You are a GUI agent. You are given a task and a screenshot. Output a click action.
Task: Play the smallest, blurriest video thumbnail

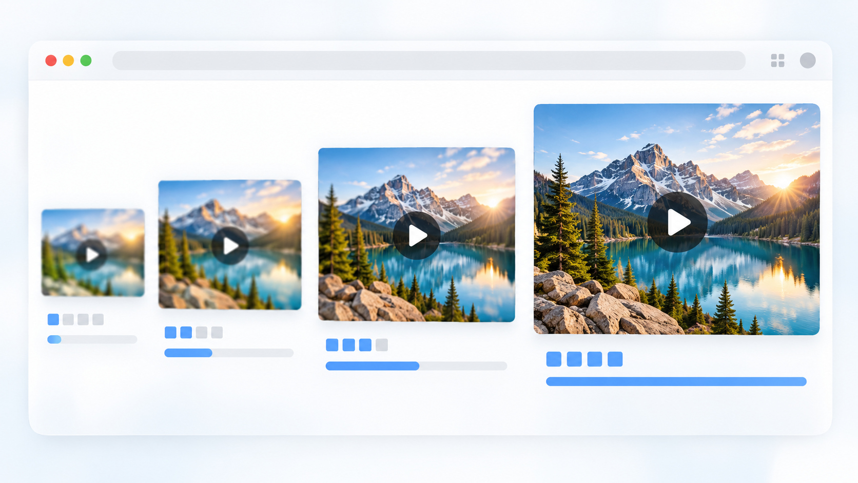(x=92, y=254)
